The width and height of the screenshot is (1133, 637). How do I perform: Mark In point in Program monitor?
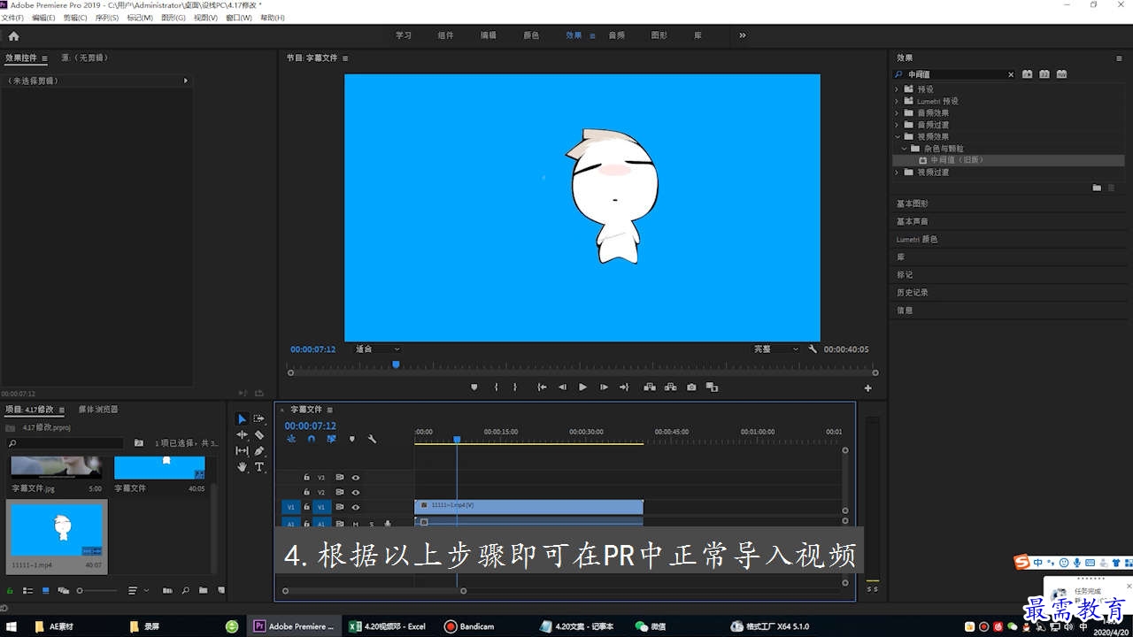click(496, 387)
